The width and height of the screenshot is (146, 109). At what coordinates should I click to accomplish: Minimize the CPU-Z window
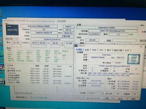125,47
